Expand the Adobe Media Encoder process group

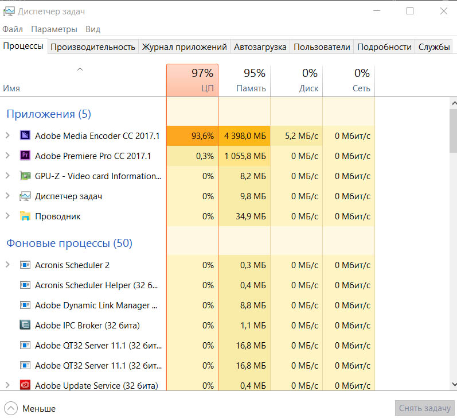tap(7, 136)
